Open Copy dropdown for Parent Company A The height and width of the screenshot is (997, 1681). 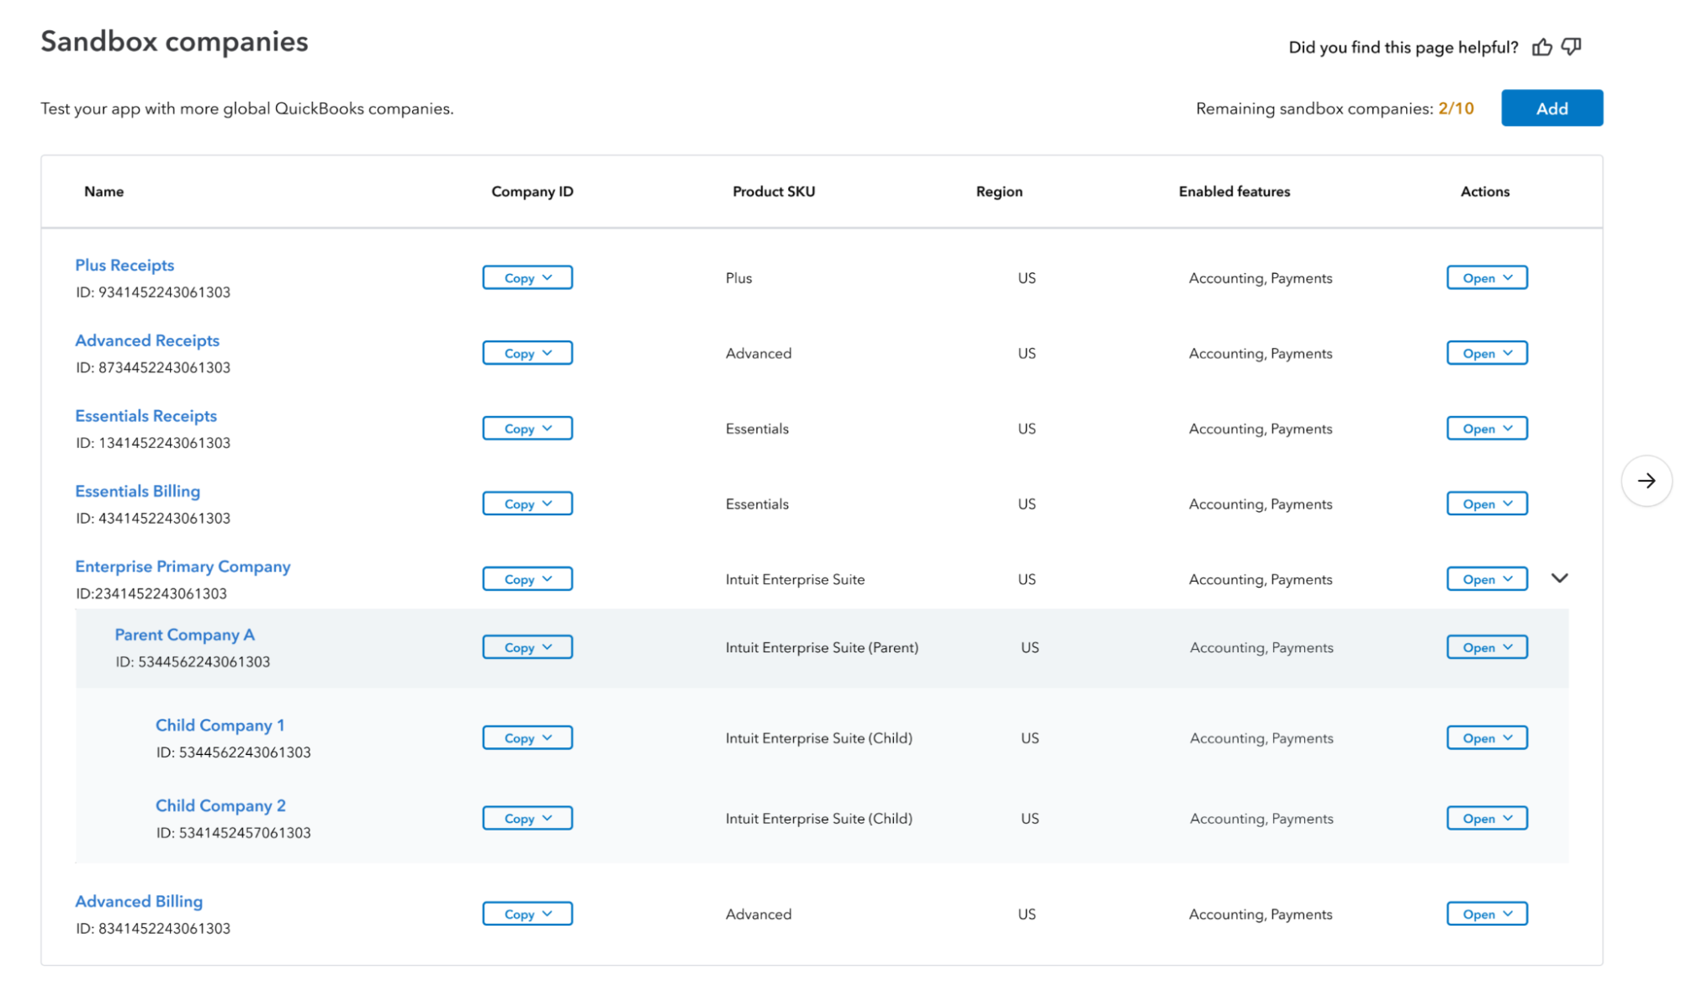click(527, 647)
